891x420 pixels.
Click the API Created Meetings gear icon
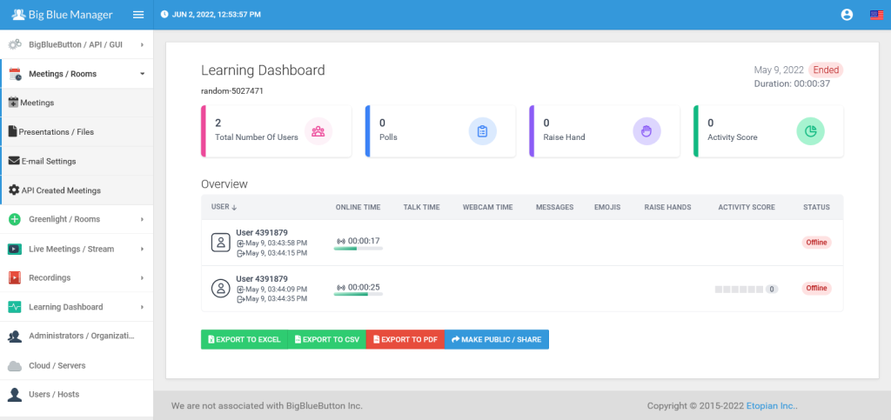(x=14, y=190)
